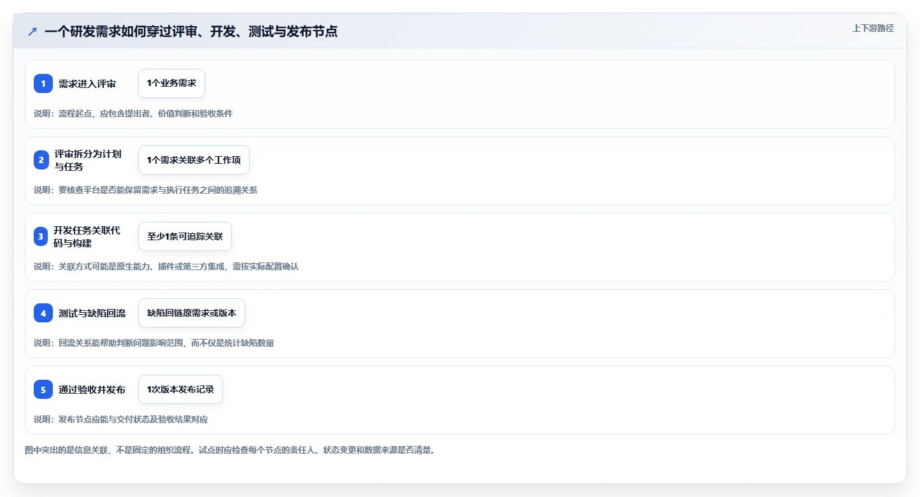Click the step 4 number badge
Viewport: 920px width, 497px height.
click(43, 313)
